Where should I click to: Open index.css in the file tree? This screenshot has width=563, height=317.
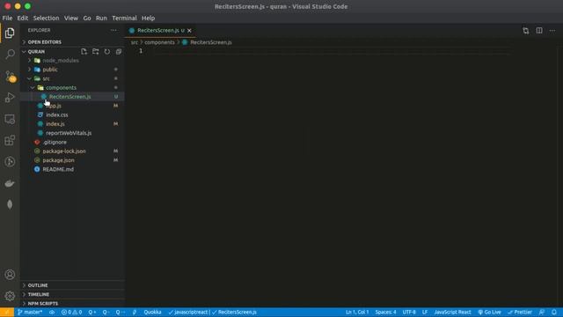[56, 114]
